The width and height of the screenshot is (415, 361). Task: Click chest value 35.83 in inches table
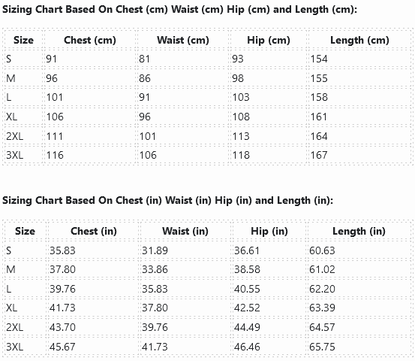pyautogui.click(x=62, y=250)
